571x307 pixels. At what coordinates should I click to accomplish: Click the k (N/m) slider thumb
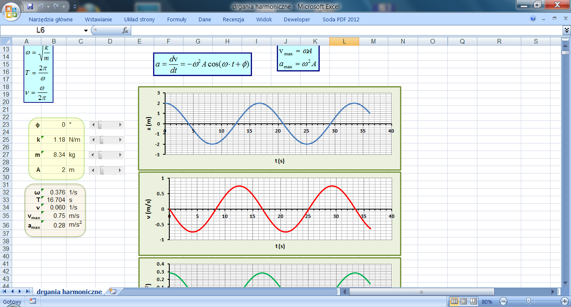[x=102, y=140]
